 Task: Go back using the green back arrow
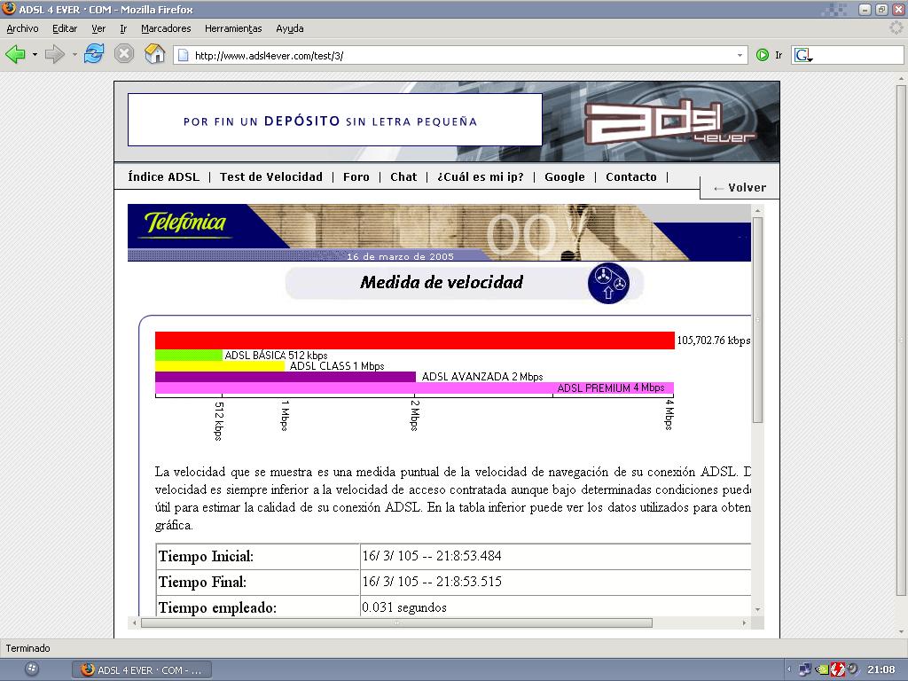[15, 54]
